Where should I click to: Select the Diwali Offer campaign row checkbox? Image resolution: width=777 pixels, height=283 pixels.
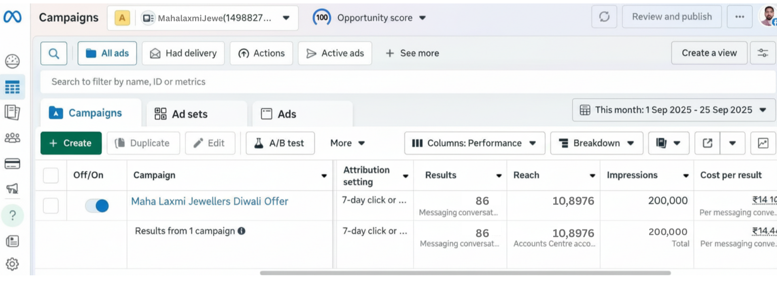[51, 206]
